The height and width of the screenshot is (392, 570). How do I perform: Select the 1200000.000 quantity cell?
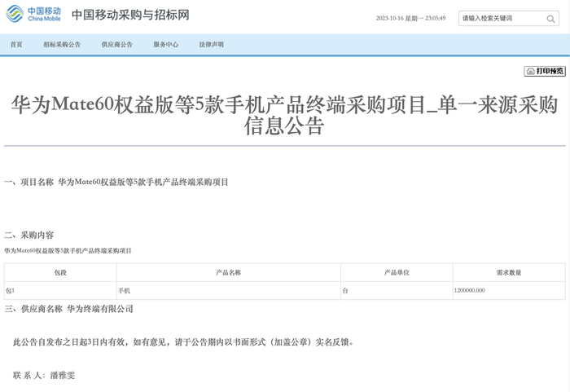[509, 290]
